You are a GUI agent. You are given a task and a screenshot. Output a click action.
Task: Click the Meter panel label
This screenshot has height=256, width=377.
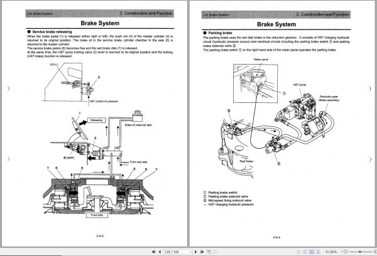261,60
